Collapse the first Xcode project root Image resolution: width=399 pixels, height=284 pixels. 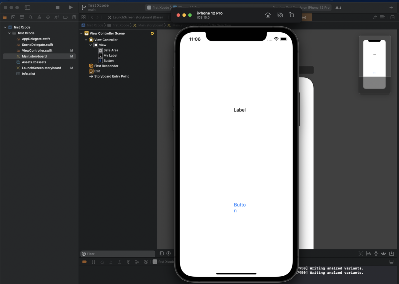pyautogui.click(x=5, y=27)
